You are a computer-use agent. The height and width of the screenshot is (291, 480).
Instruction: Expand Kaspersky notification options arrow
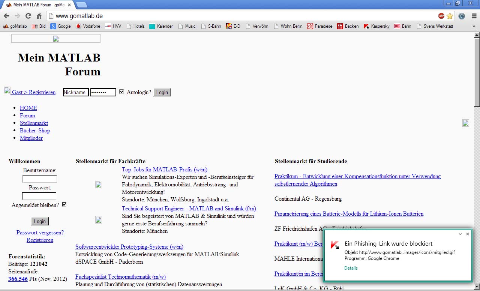460,234
